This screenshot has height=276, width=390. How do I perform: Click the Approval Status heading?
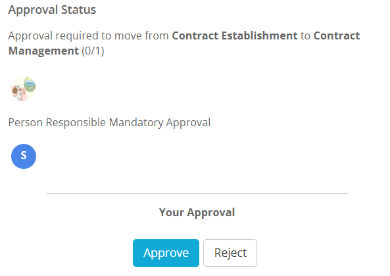point(52,10)
